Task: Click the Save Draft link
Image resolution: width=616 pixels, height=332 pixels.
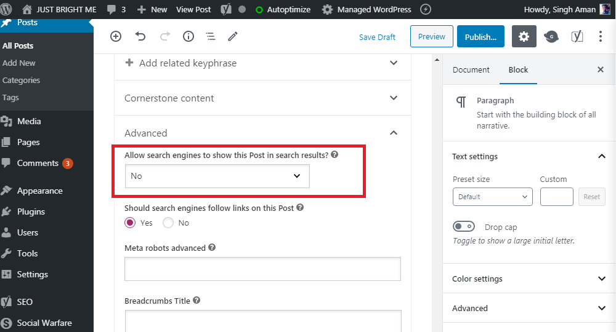Action: 377,38
